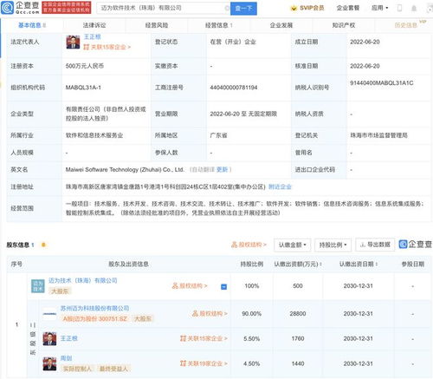Click the 大股东 tag under 迈为技术

[x=60, y=291]
